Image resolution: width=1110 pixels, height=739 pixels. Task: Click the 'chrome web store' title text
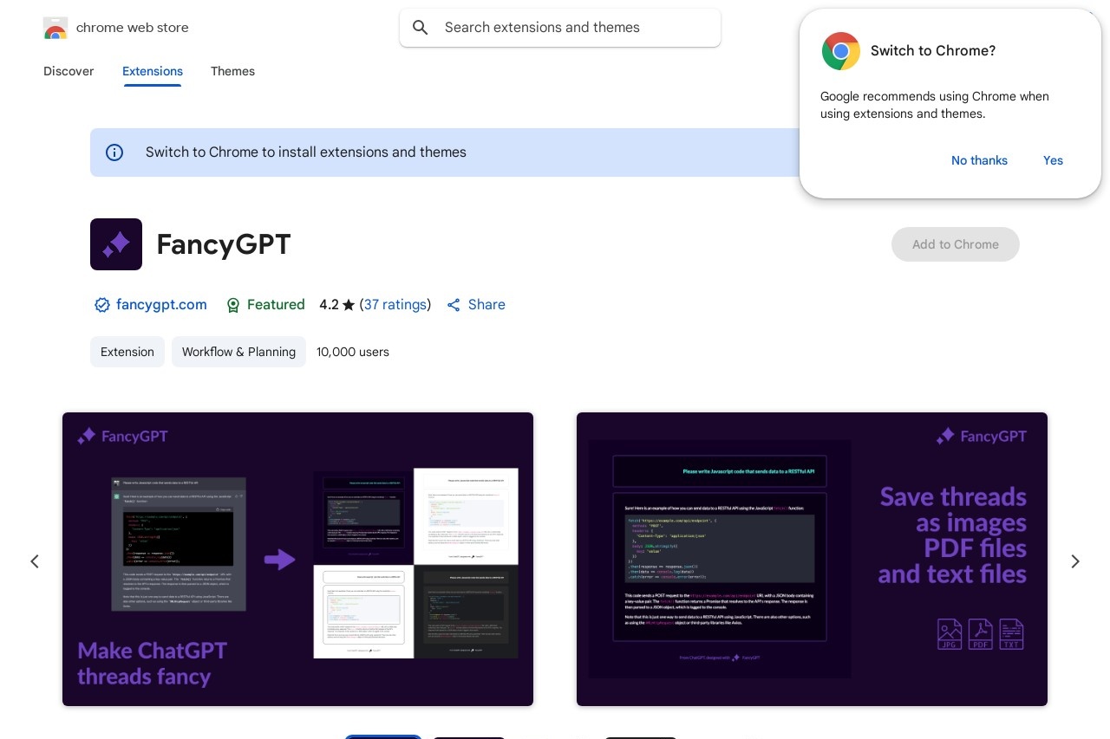(133, 28)
